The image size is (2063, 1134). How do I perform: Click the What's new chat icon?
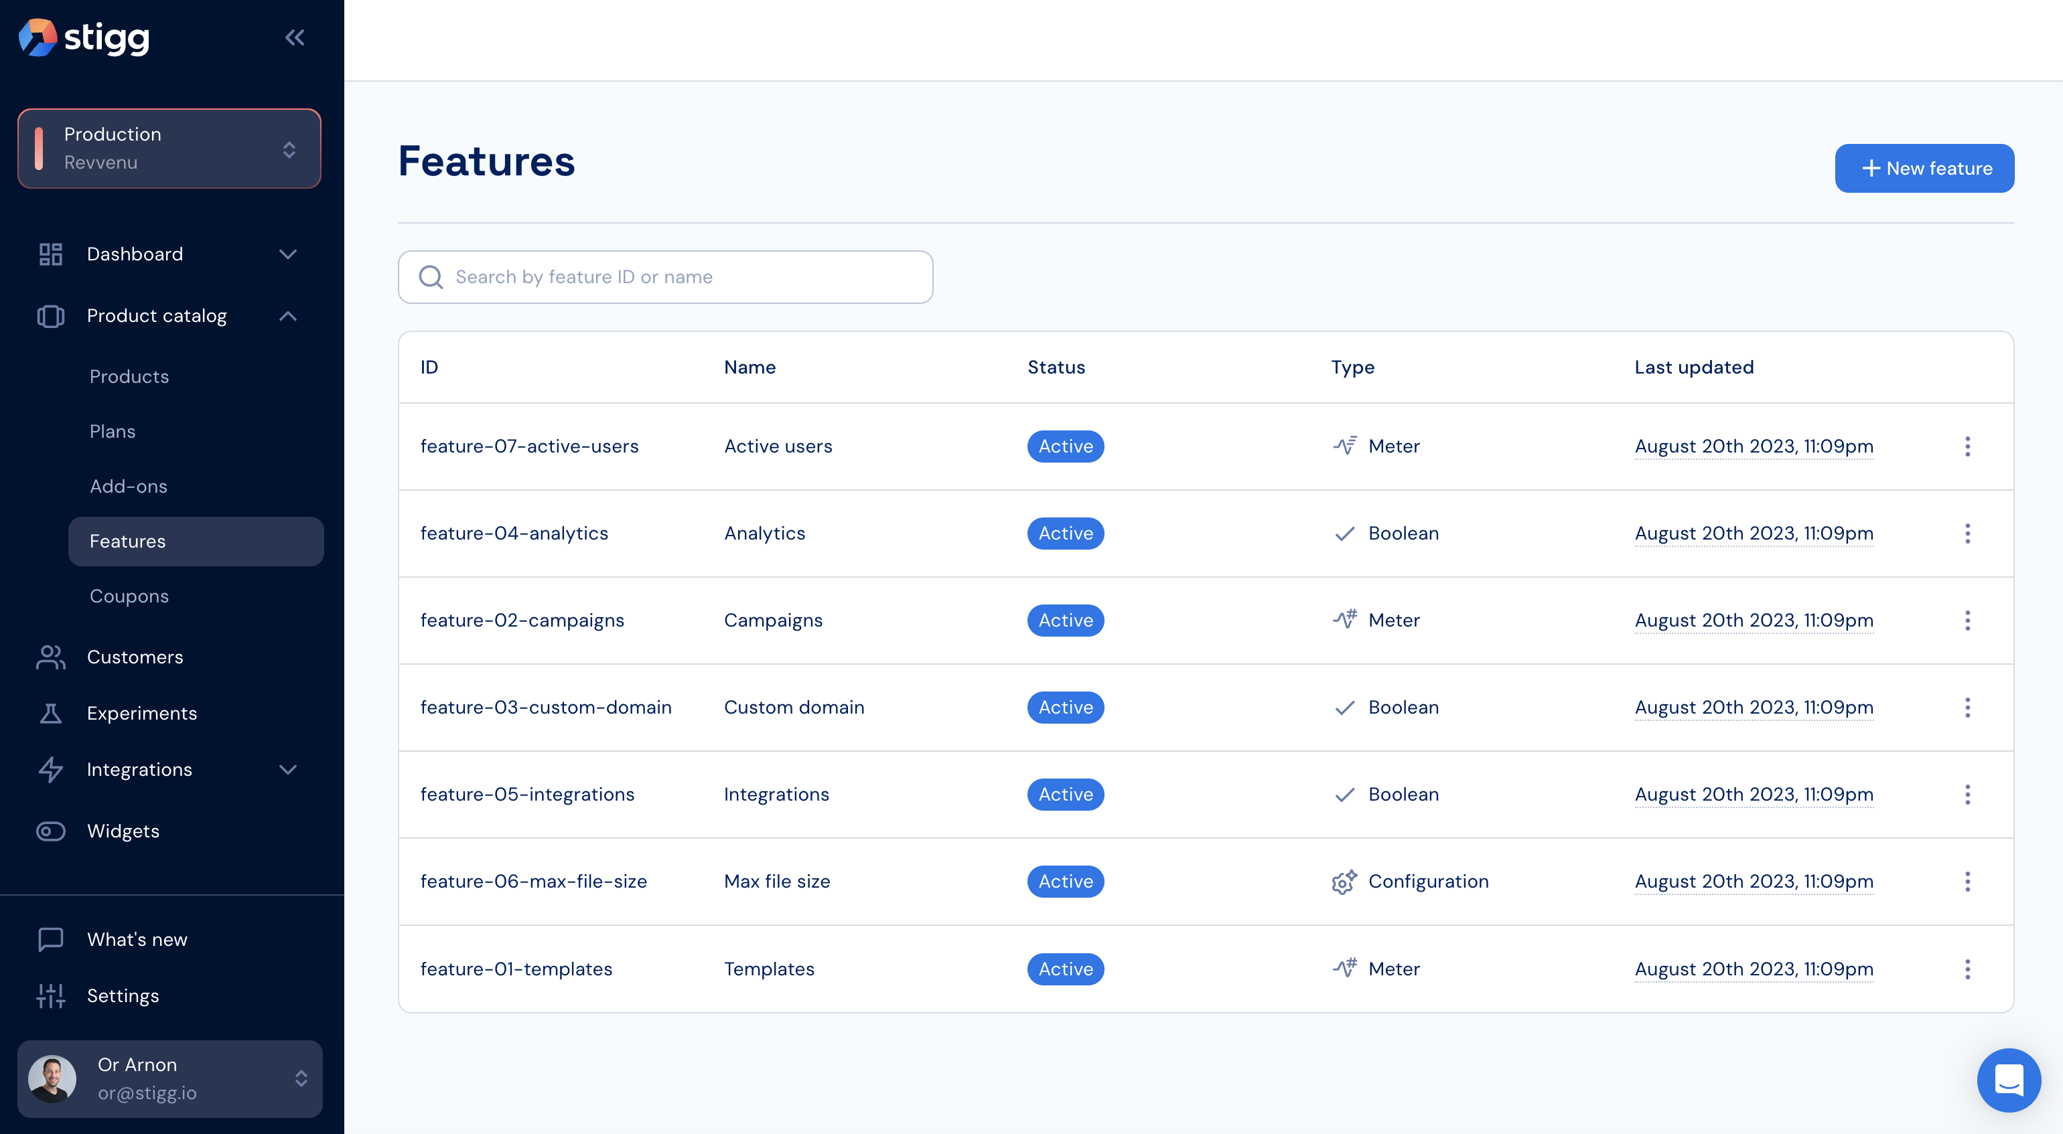[x=50, y=939]
